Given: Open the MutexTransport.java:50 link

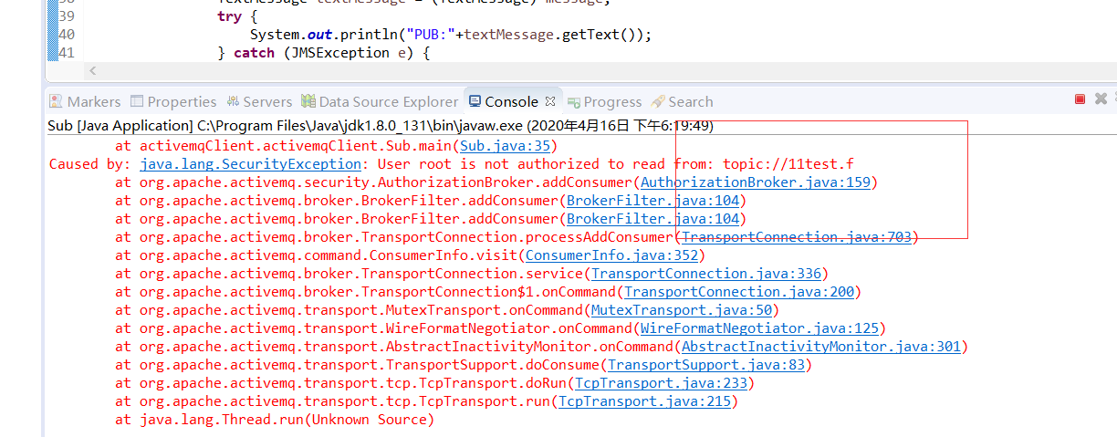Looking at the screenshot, I should 682,310.
